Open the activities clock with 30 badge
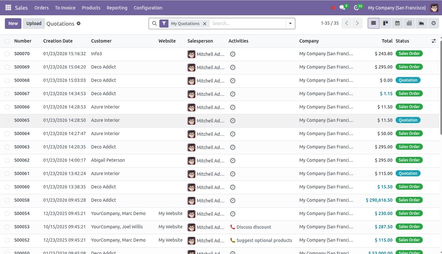Viewport: 442px width, 254px height. 356,7
